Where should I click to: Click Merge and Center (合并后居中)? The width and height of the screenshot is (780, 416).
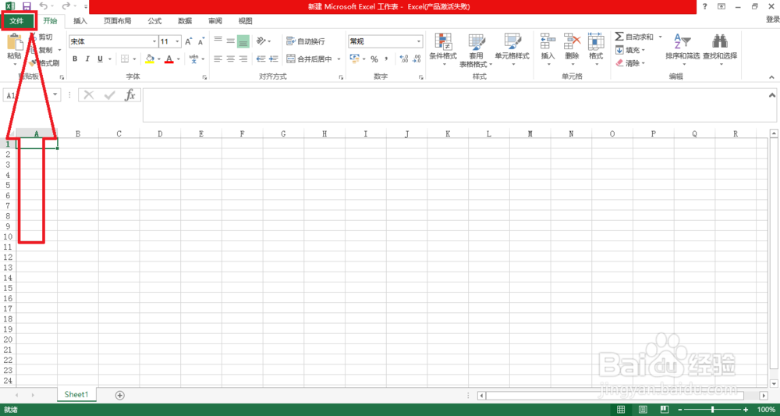click(x=309, y=59)
